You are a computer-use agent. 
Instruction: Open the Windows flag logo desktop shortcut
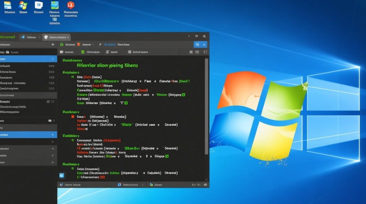click(x=23, y=5)
